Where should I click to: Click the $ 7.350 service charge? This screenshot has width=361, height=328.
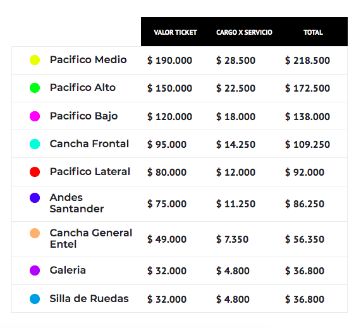232,240
